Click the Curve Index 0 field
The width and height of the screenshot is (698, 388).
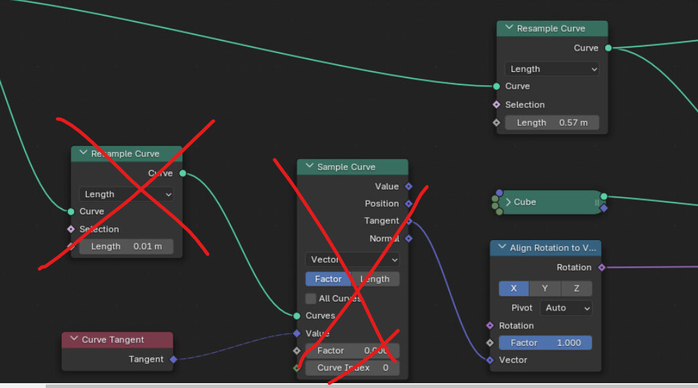(352, 367)
